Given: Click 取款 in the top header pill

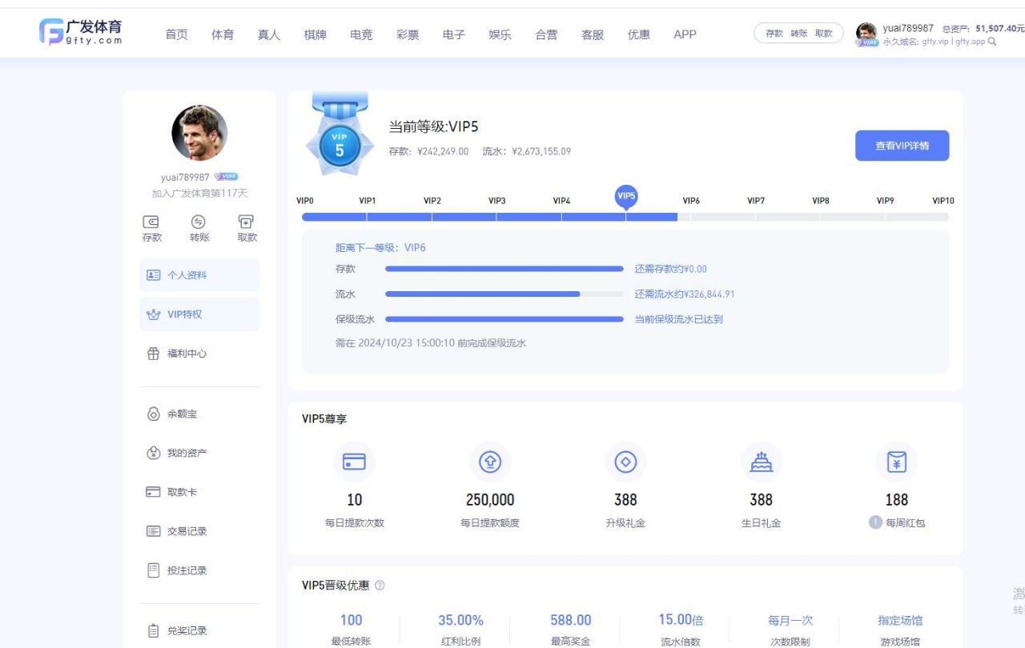Looking at the screenshot, I should tap(823, 34).
